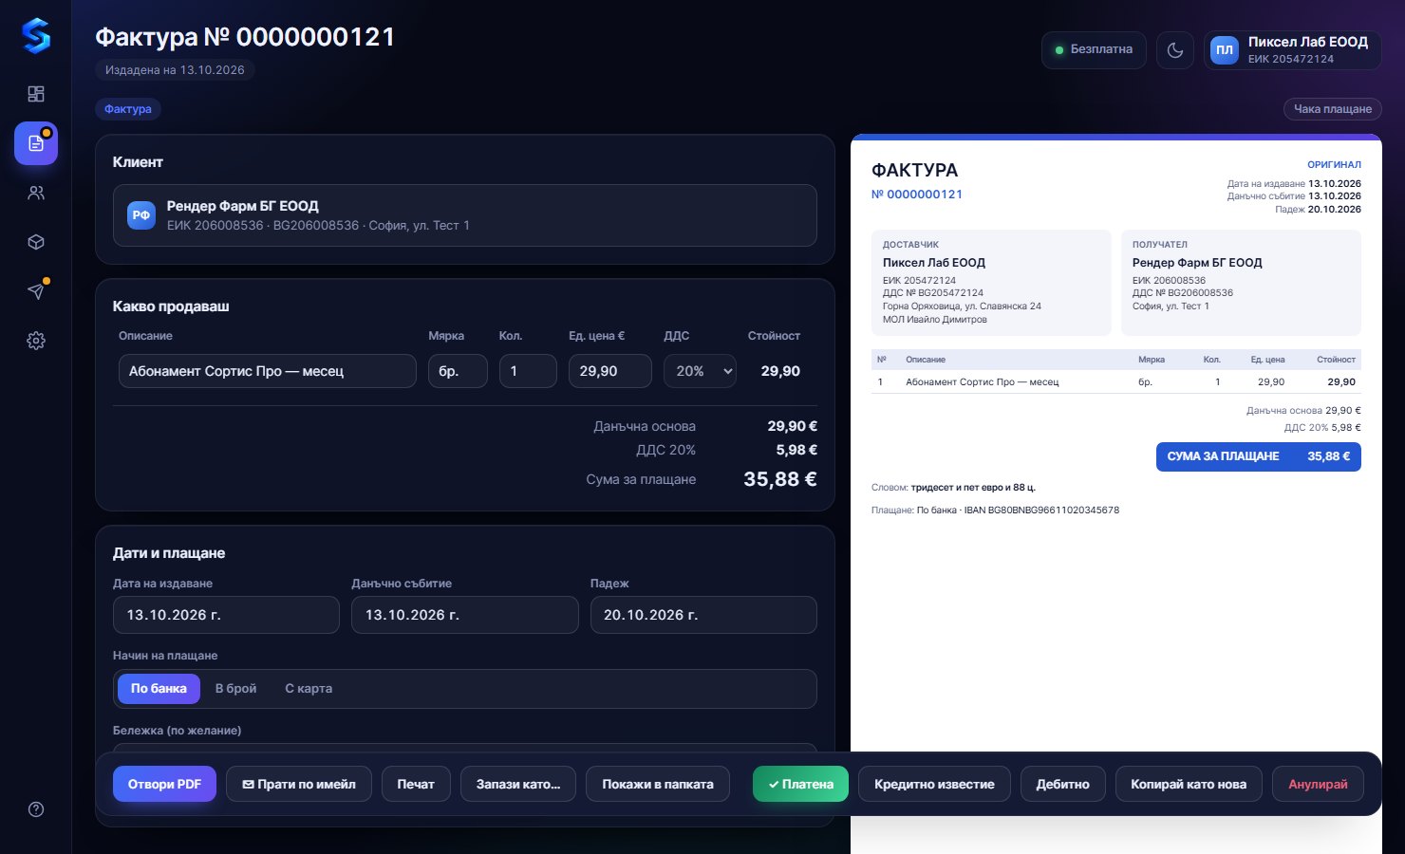Click the IBAN BG80BNBG96611020345678 text
1405x854 pixels.
click(1041, 511)
